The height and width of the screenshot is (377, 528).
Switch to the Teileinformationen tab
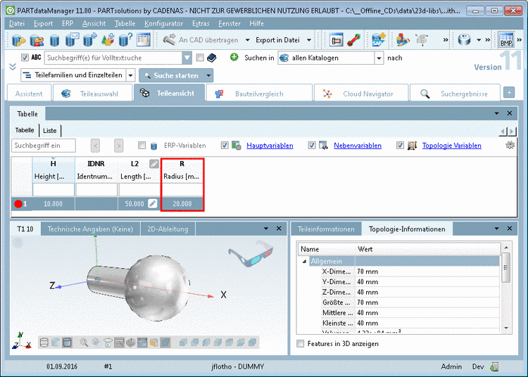pyautogui.click(x=326, y=229)
